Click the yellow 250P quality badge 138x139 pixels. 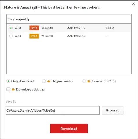pos(34,36)
